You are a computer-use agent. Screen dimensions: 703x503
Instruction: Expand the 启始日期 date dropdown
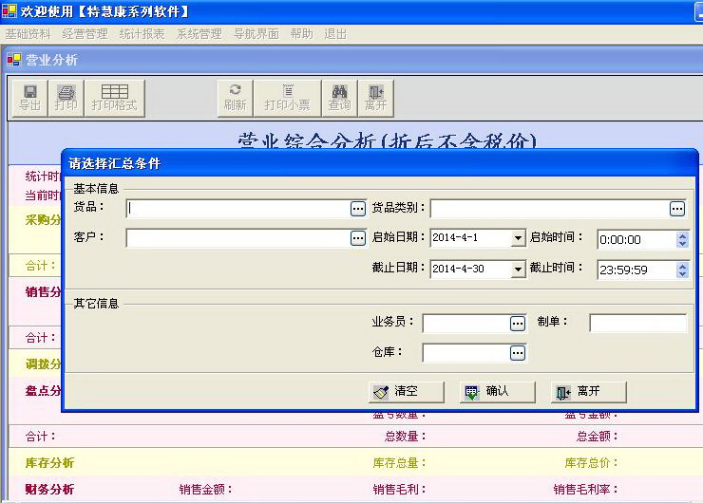click(518, 238)
